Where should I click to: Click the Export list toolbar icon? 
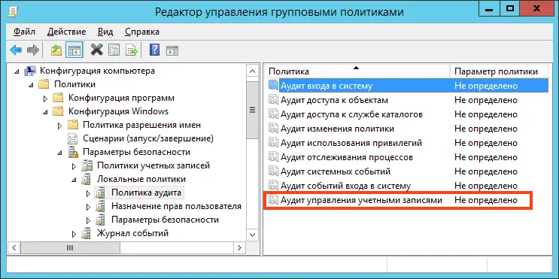tap(132, 50)
